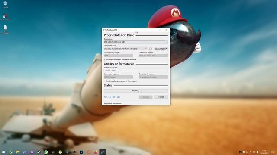Open the dark blue V app on taskbar
The image size is (277, 155).
(x=81, y=152)
